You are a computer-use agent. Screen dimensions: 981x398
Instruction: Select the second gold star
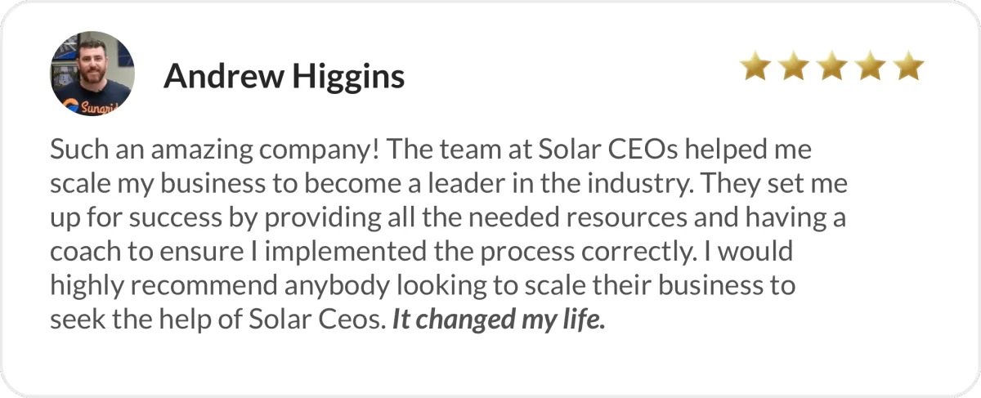coord(793,67)
